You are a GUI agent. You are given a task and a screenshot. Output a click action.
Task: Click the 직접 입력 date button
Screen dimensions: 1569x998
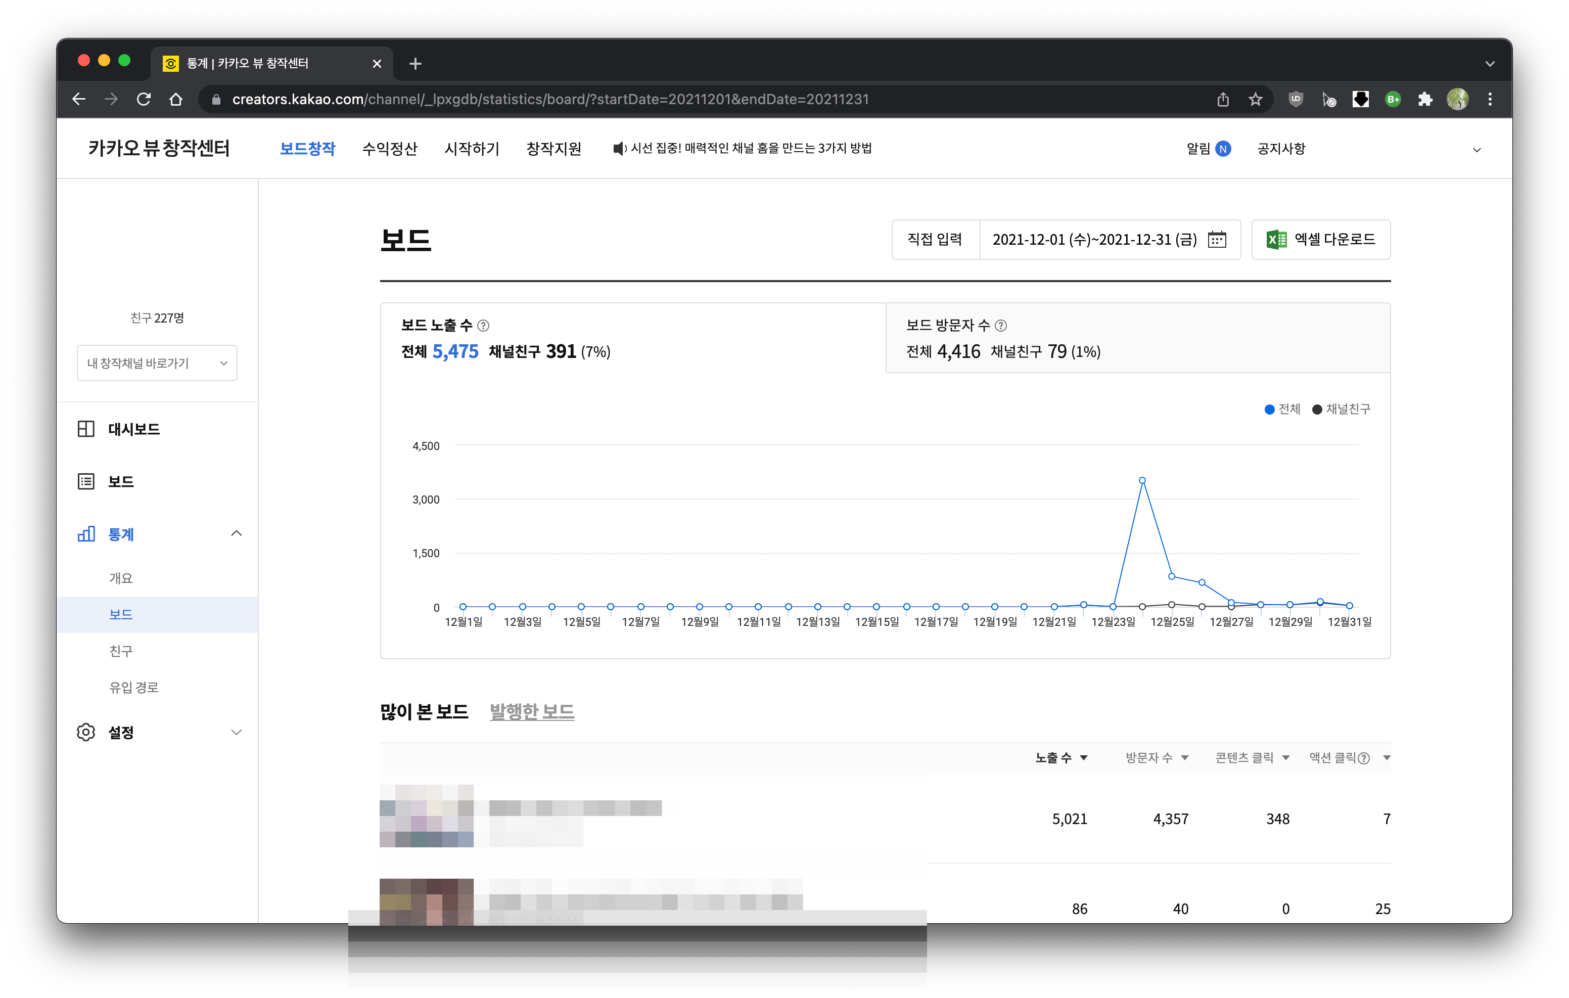(934, 239)
